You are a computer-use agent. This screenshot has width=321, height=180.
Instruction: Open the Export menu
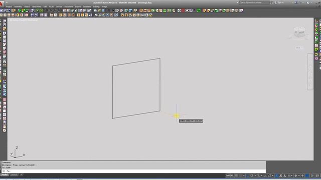click(x=78, y=6)
